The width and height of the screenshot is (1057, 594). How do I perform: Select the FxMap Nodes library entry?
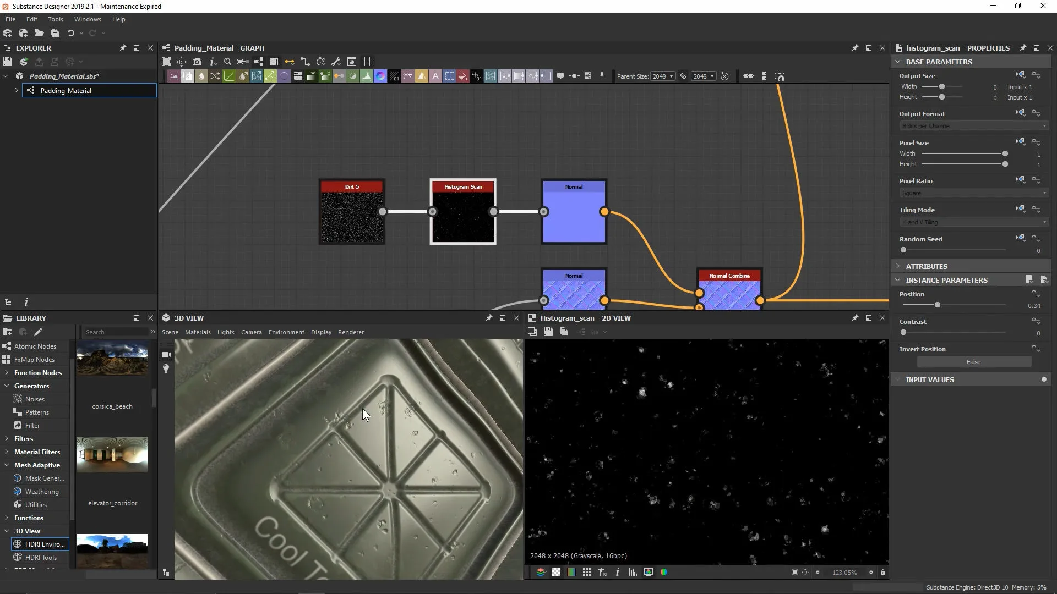point(34,360)
